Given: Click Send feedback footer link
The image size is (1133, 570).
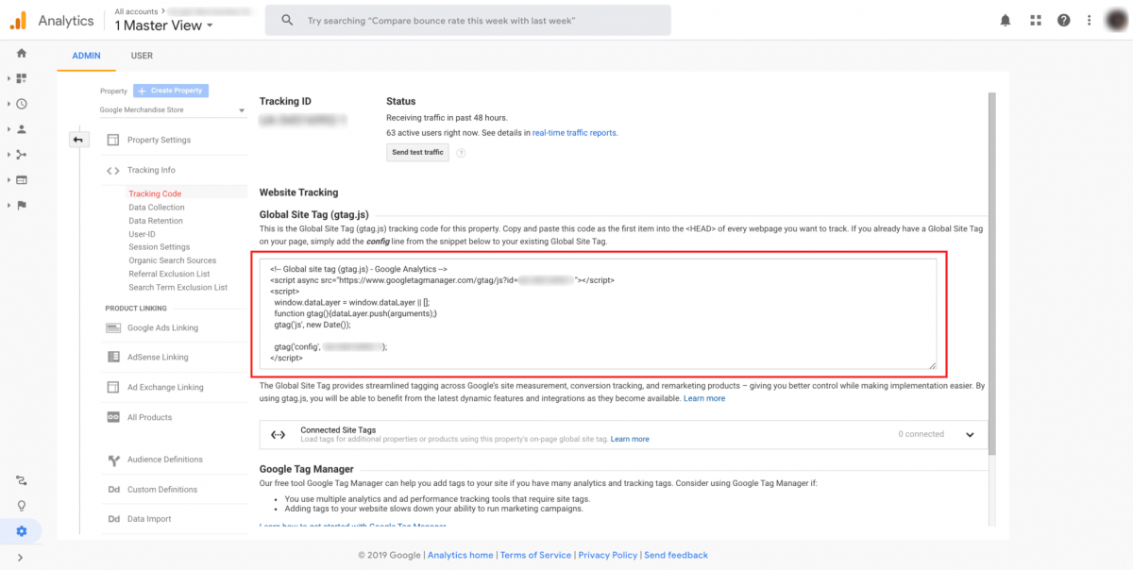Looking at the screenshot, I should [676, 555].
